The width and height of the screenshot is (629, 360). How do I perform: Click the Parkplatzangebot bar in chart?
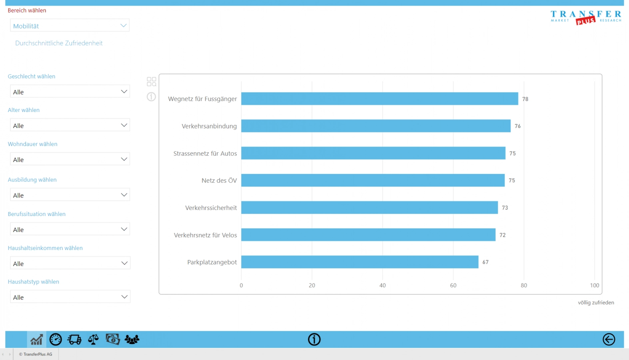point(359,262)
